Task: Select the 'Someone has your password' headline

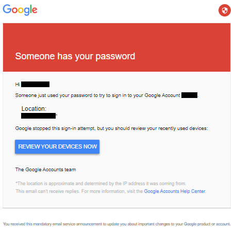Action: coord(75,56)
